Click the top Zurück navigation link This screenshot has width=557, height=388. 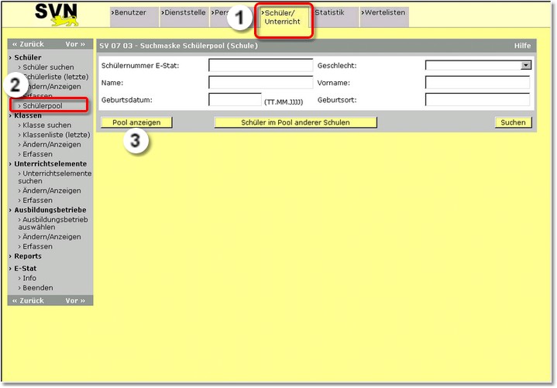tap(28, 44)
